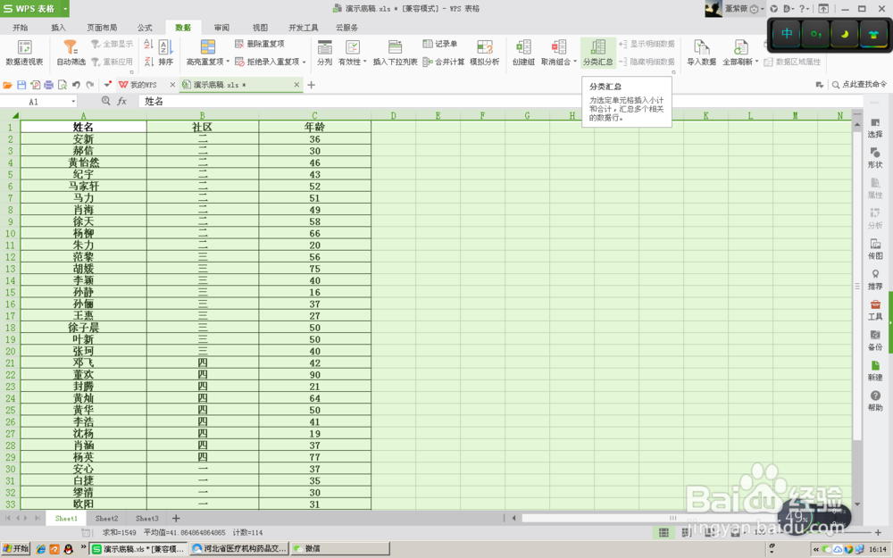Open the 审阅 ribbon tab
The height and width of the screenshot is (558, 893).
pos(221,28)
